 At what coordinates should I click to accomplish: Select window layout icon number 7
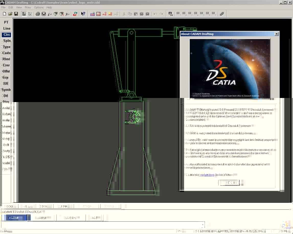214,14
